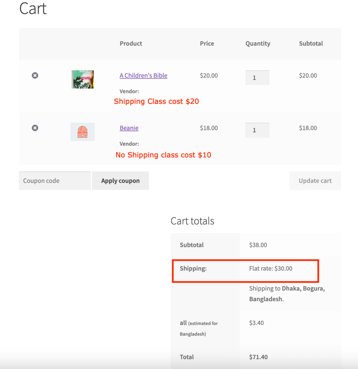Focus quantity field for A Children's Bible
358x369 pixels.
(x=257, y=78)
